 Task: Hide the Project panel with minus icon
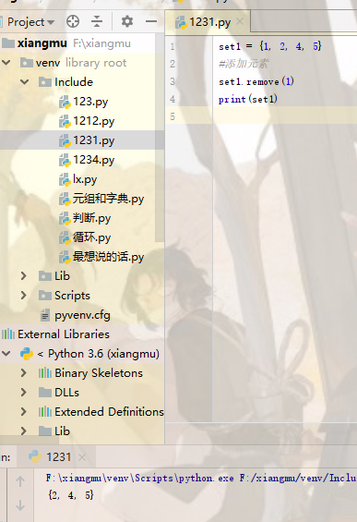(x=151, y=21)
